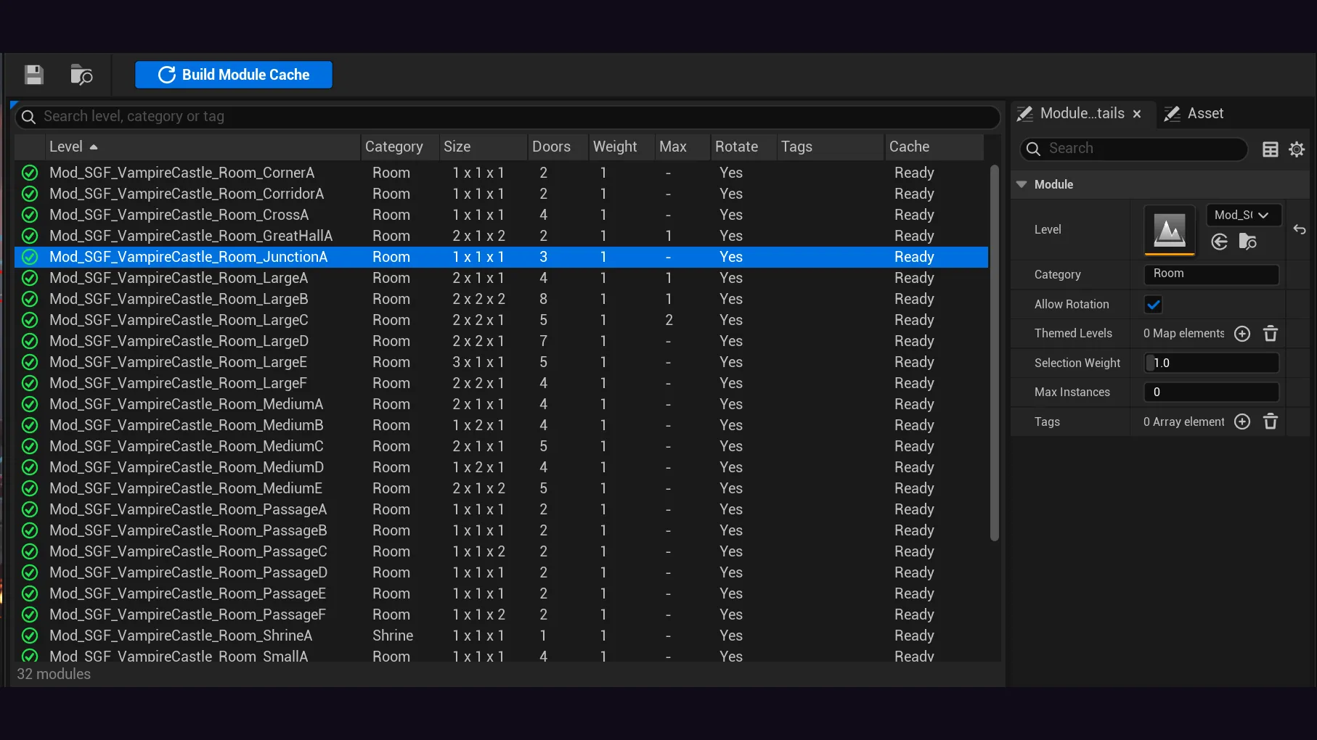This screenshot has height=740, width=1317.
Task: Collapse the Module section
Action: [1022, 184]
